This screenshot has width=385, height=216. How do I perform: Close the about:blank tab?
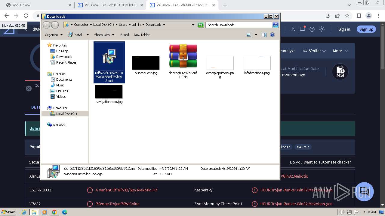70,5
